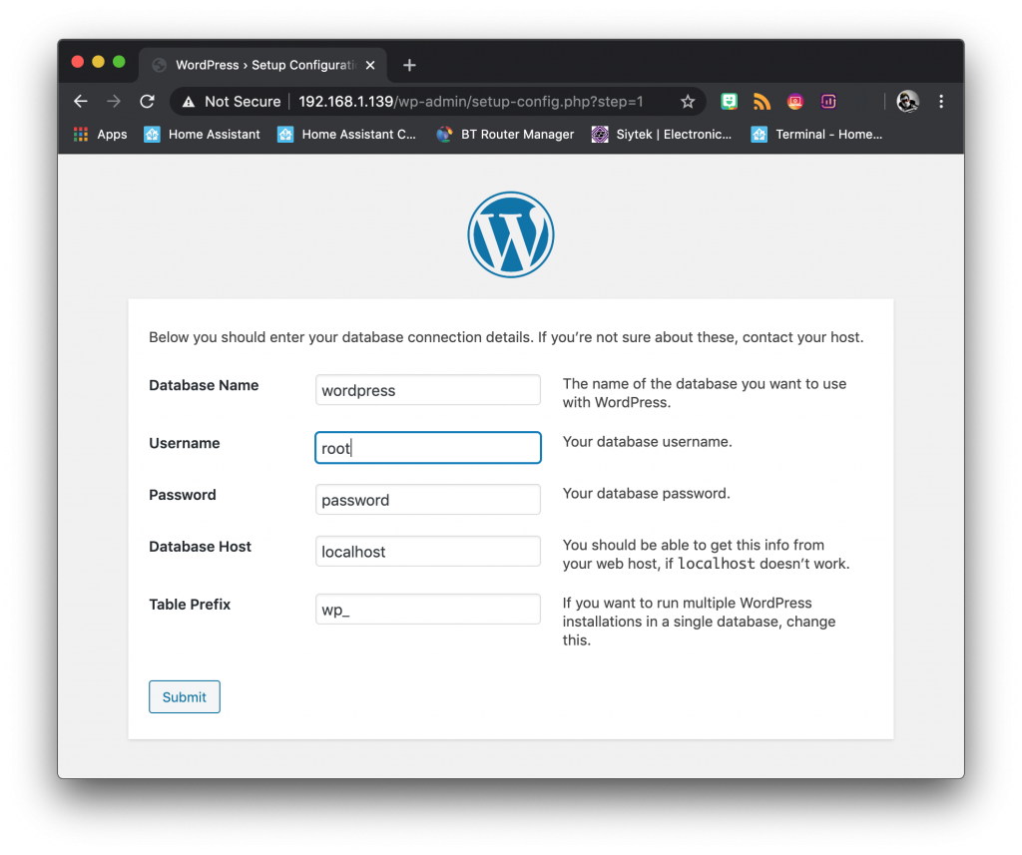Click the 'Not Secure' text in address bar
Screen dimensions: 1022x855
point(243,102)
